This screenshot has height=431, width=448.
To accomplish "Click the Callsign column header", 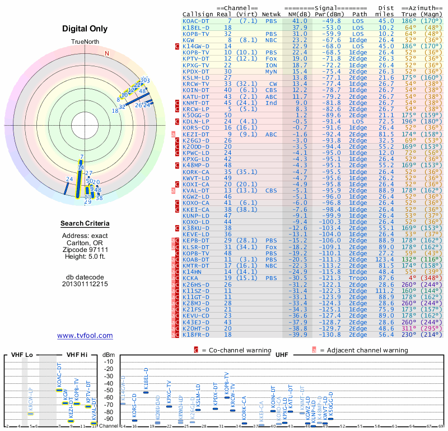I will [198, 14].
